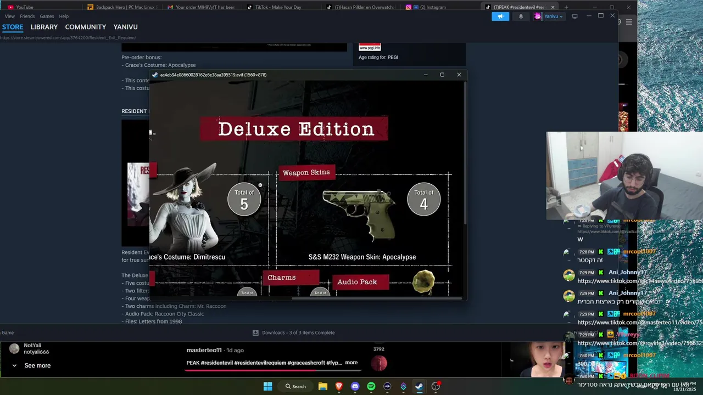Click the Deluxe Edition banner in image

coord(294,128)
